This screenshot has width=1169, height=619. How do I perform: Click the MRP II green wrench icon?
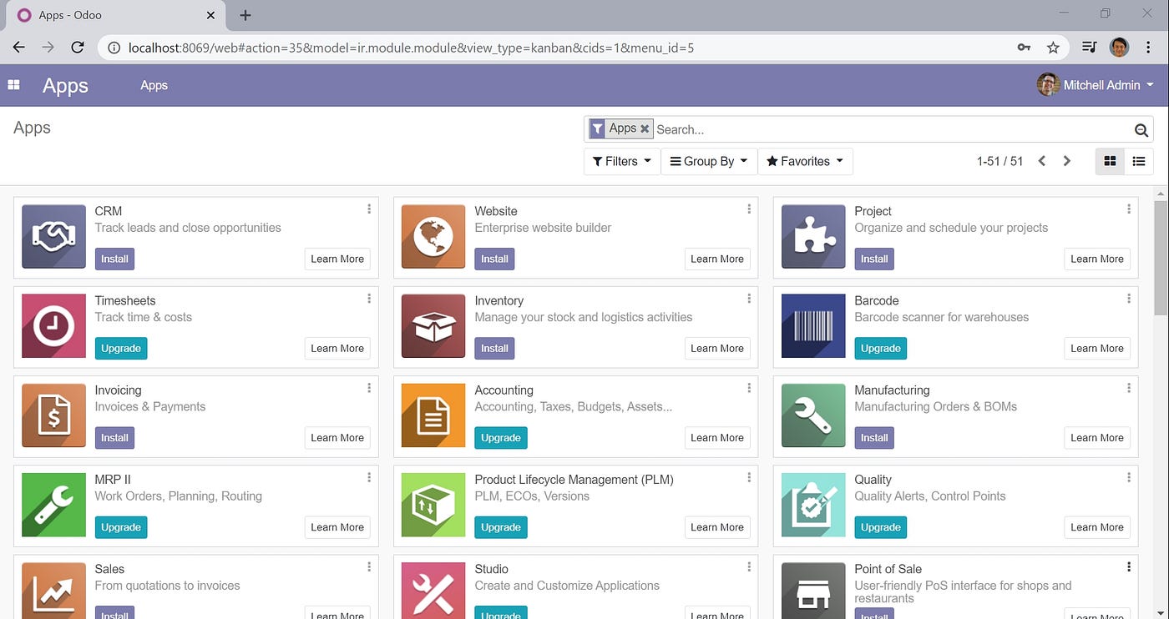pyautogui.click(x=53, y=505)
